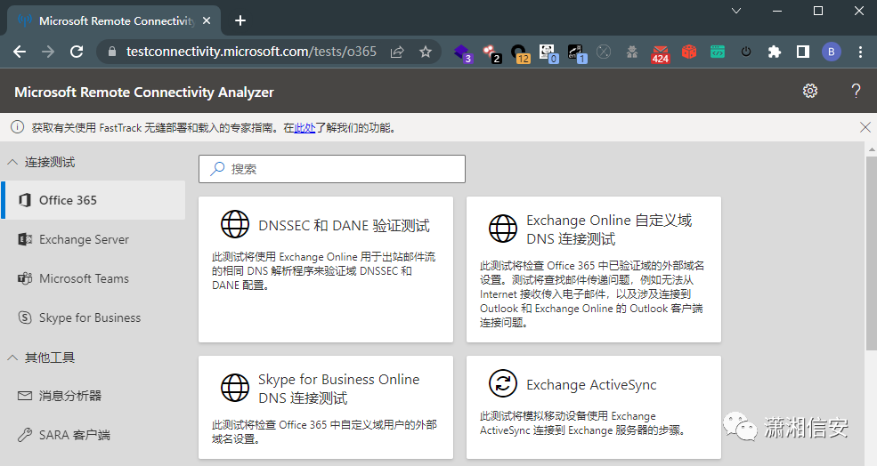
Task: Open the tab search chevron in title bar
Action: point(736,11)
